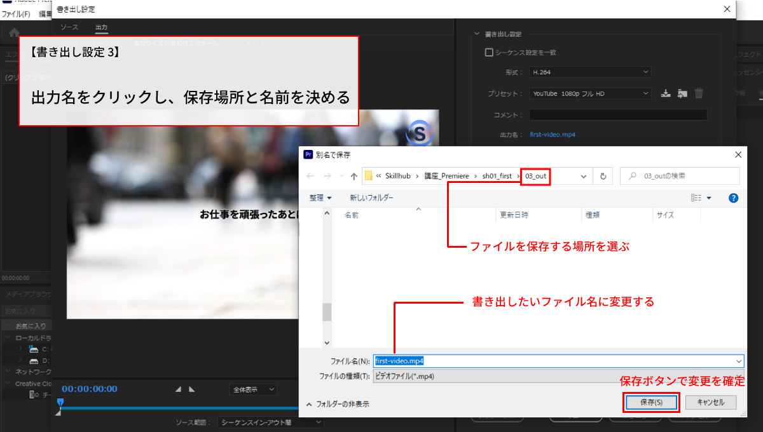The width and height of the screenshot is (763, 432).
Task: Click the blue export preview timeline bar
Action: (179, 408)
